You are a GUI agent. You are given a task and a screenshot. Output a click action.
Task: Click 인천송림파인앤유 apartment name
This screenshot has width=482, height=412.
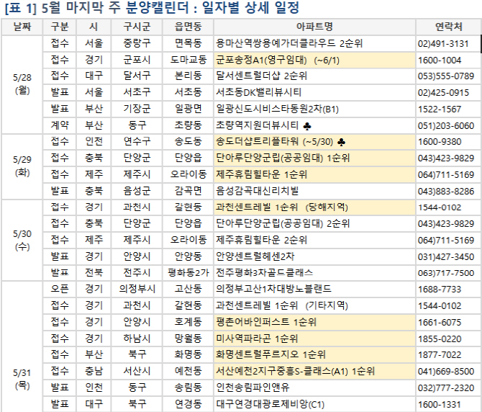253,388
